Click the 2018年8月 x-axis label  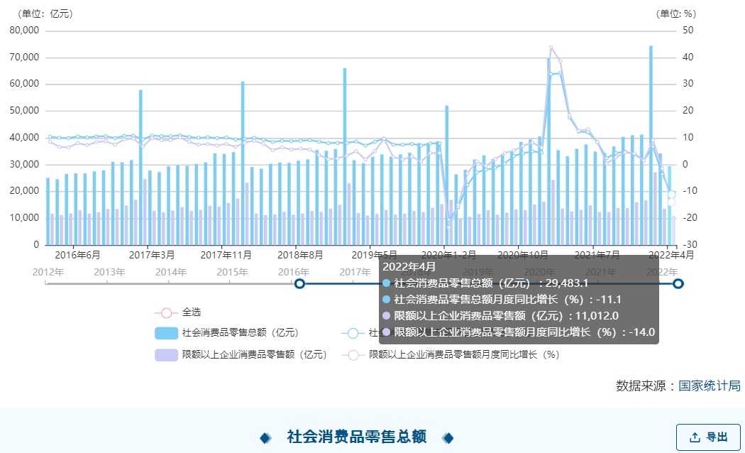[x=300, y=256]
